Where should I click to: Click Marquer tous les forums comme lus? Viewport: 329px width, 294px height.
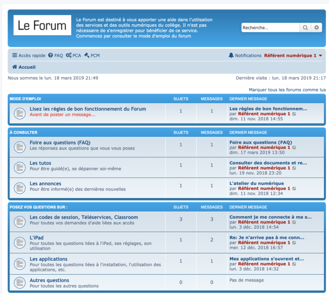287,90
